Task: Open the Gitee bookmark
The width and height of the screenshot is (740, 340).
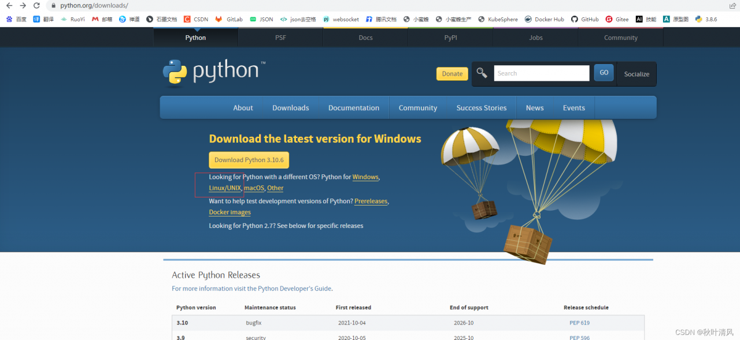Action: (x=617, y=19)
